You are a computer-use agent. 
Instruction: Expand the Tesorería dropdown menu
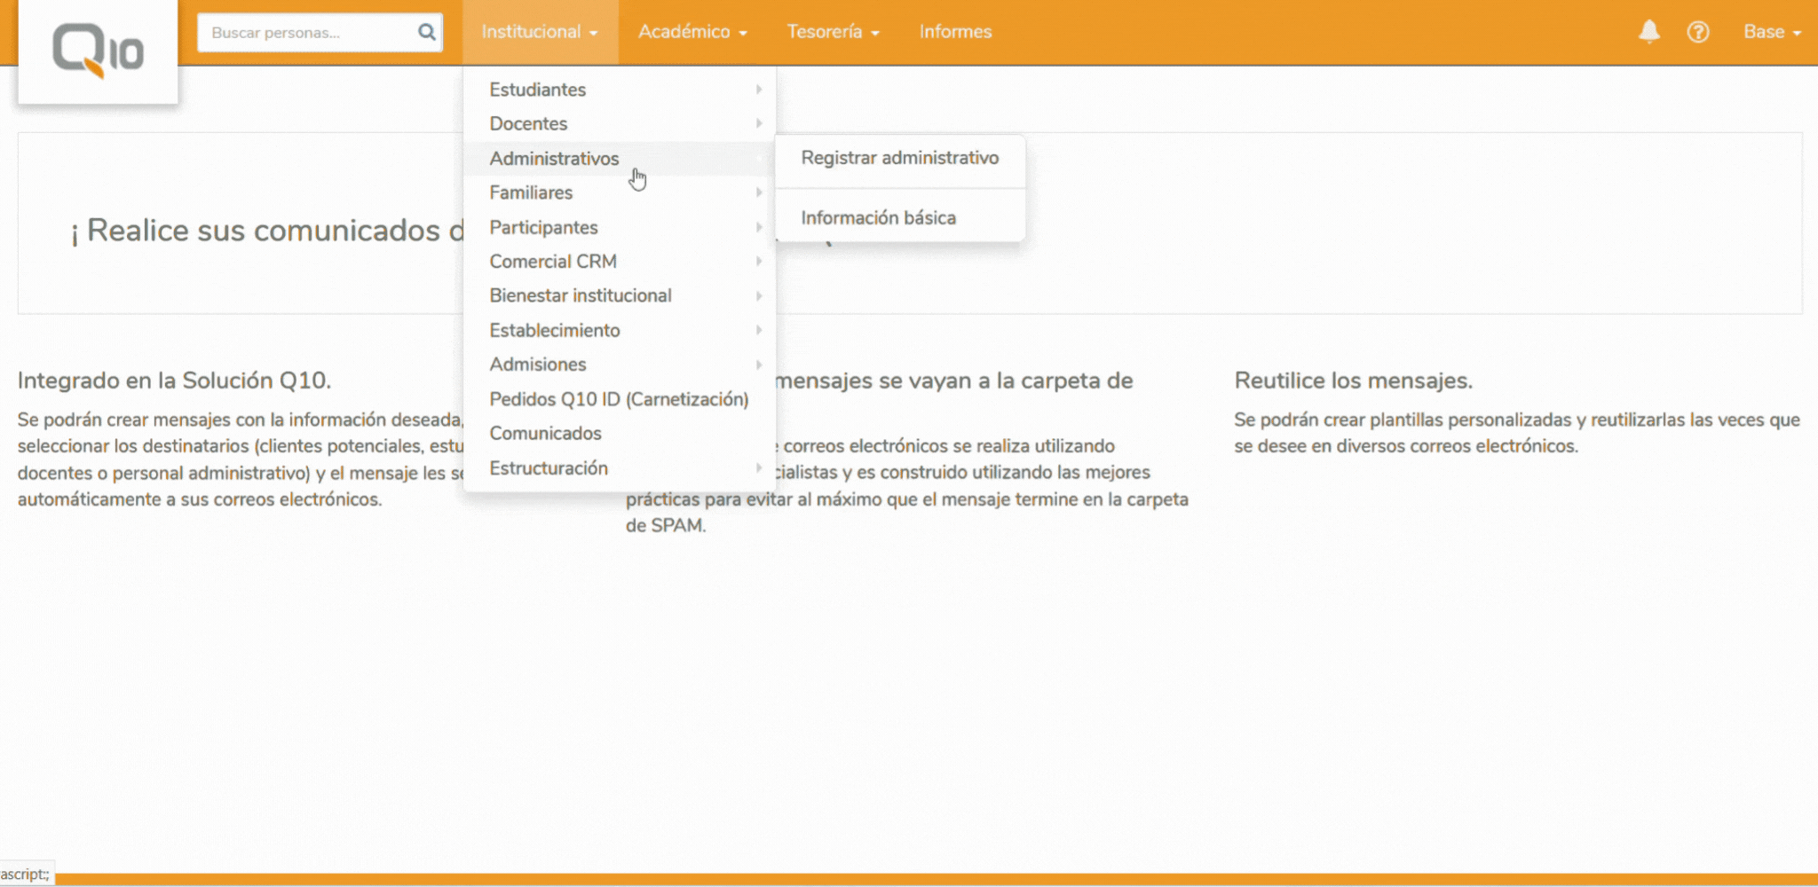832,32
